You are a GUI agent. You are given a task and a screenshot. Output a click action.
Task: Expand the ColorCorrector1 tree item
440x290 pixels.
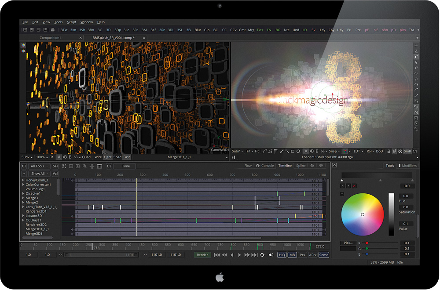pos(23,185)
